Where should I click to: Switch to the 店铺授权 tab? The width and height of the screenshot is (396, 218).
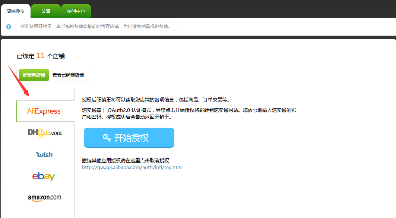(16, 11)
